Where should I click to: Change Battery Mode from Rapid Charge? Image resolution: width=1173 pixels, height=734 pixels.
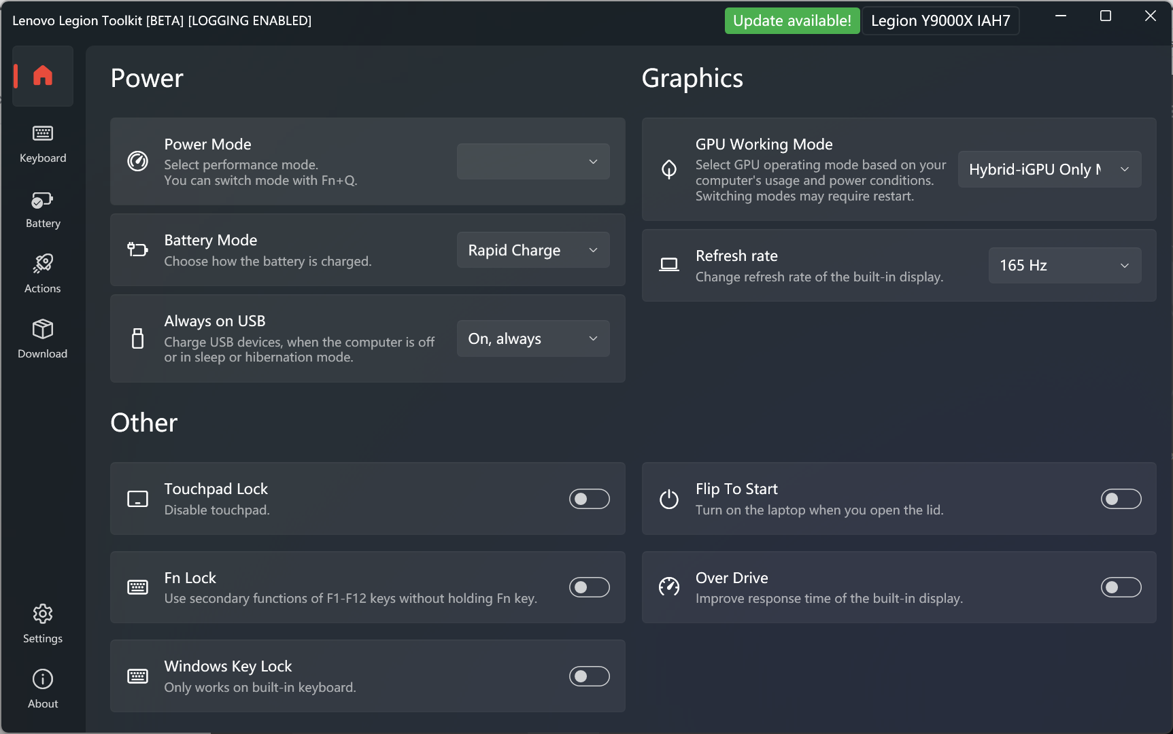532,249
